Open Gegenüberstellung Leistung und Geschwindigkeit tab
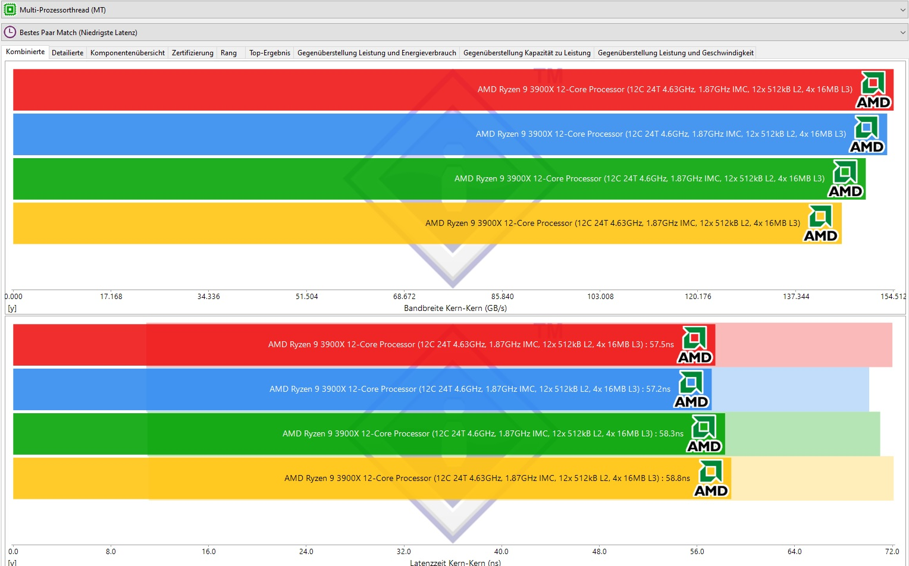 [675, 53]
